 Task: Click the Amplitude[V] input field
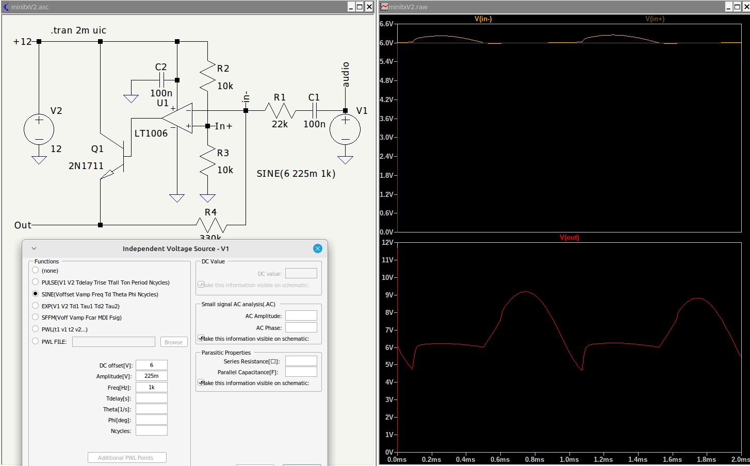point(152,376)
